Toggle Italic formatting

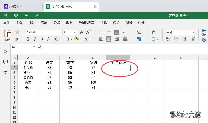tap(35, 39)
